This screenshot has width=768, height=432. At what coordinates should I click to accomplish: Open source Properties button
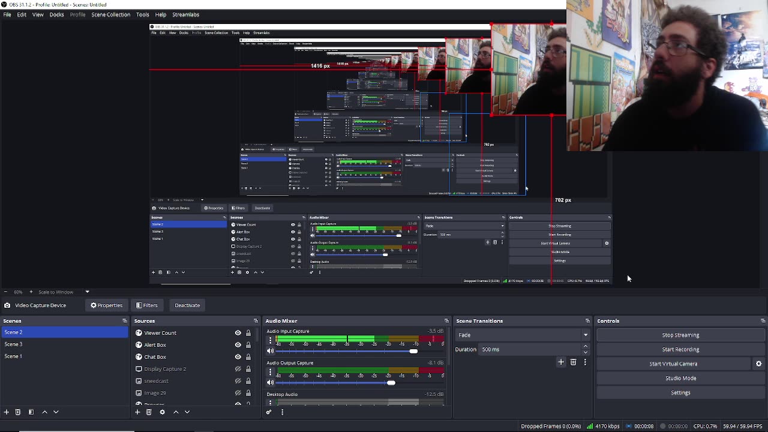[106, 305]
